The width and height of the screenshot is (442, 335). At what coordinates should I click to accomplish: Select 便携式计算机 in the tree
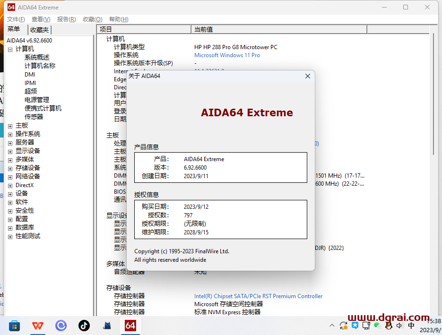pos(43,108)
